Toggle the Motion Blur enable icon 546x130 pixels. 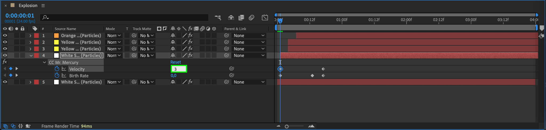pos(251,18)
